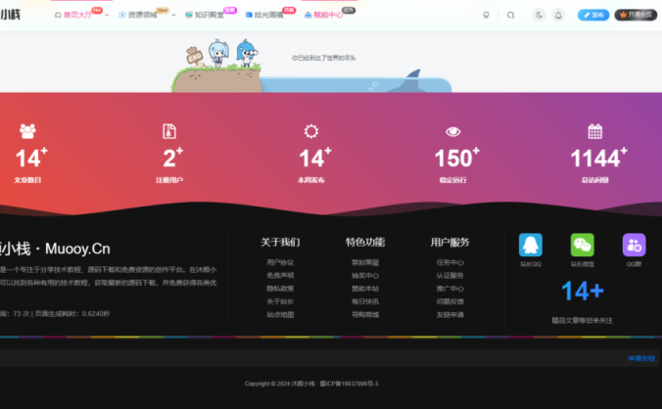Viewport: 662px width, 409px height.
Task: Open the 隐私政策 footer link
Action: [280, 289]
